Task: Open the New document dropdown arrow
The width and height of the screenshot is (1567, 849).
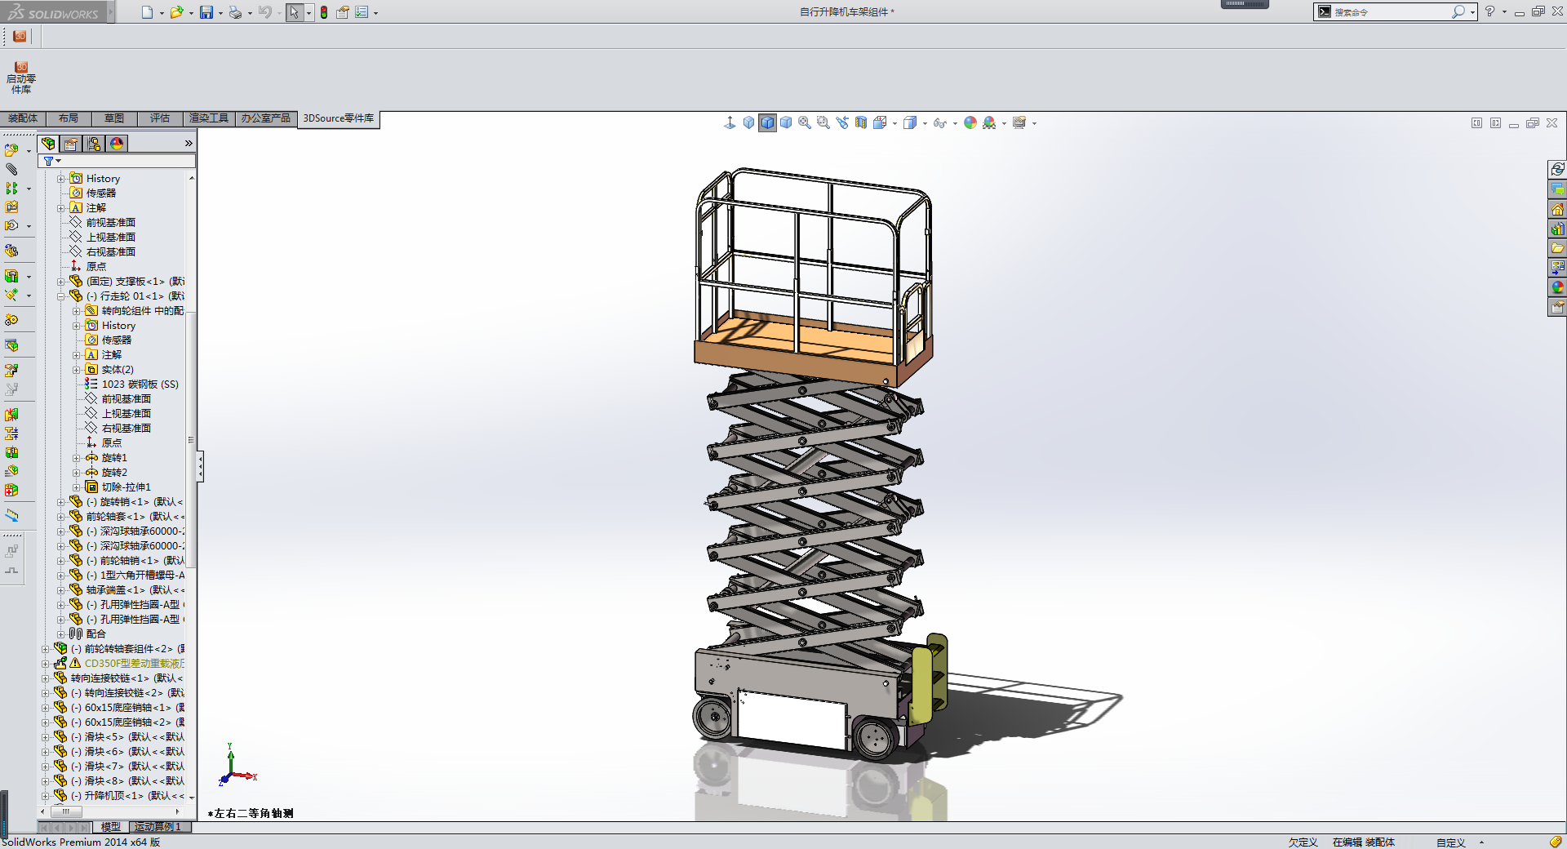Action: [x=162, y=13]
